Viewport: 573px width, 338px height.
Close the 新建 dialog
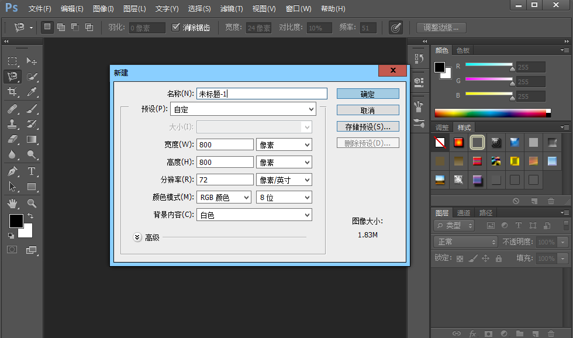coord(393,70)
